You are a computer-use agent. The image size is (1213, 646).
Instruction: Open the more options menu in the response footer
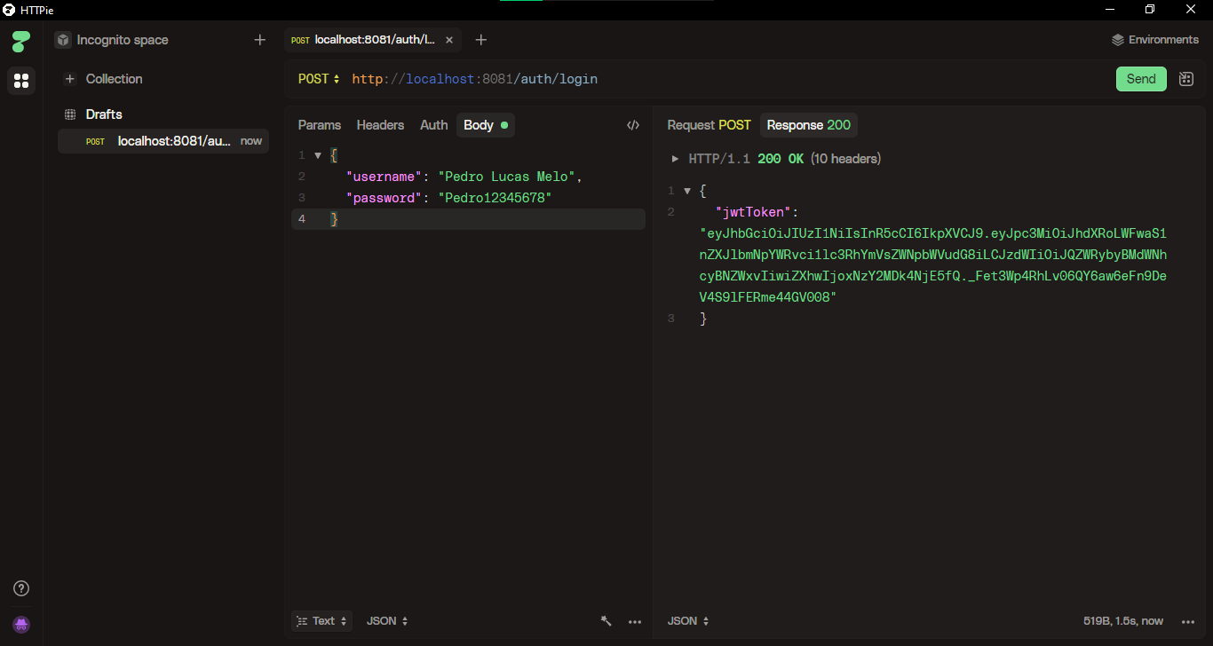[1187, 621]
